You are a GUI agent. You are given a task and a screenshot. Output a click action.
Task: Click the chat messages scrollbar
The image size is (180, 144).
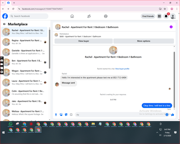(x=174, y=80)
